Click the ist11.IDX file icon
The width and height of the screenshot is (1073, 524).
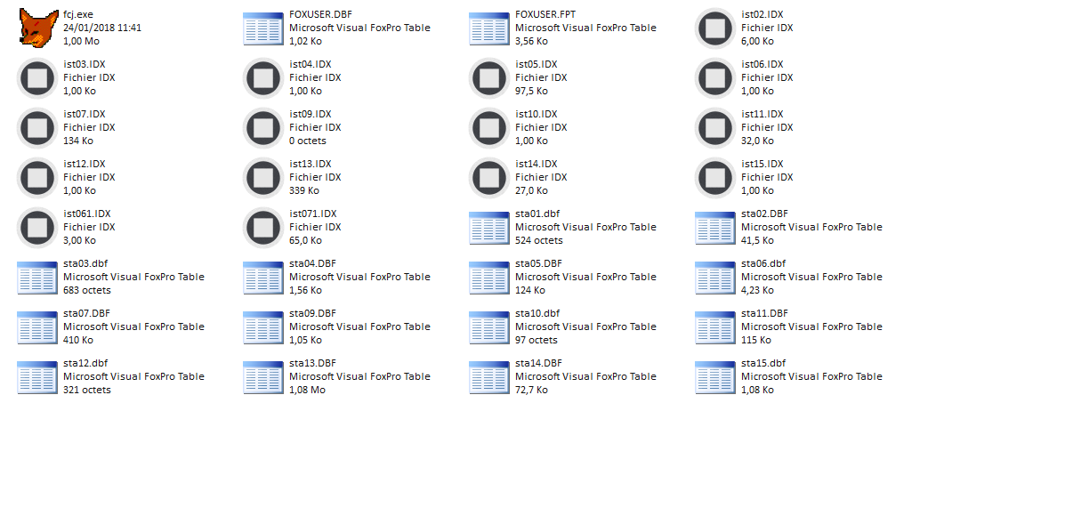(x=715, y=128)
